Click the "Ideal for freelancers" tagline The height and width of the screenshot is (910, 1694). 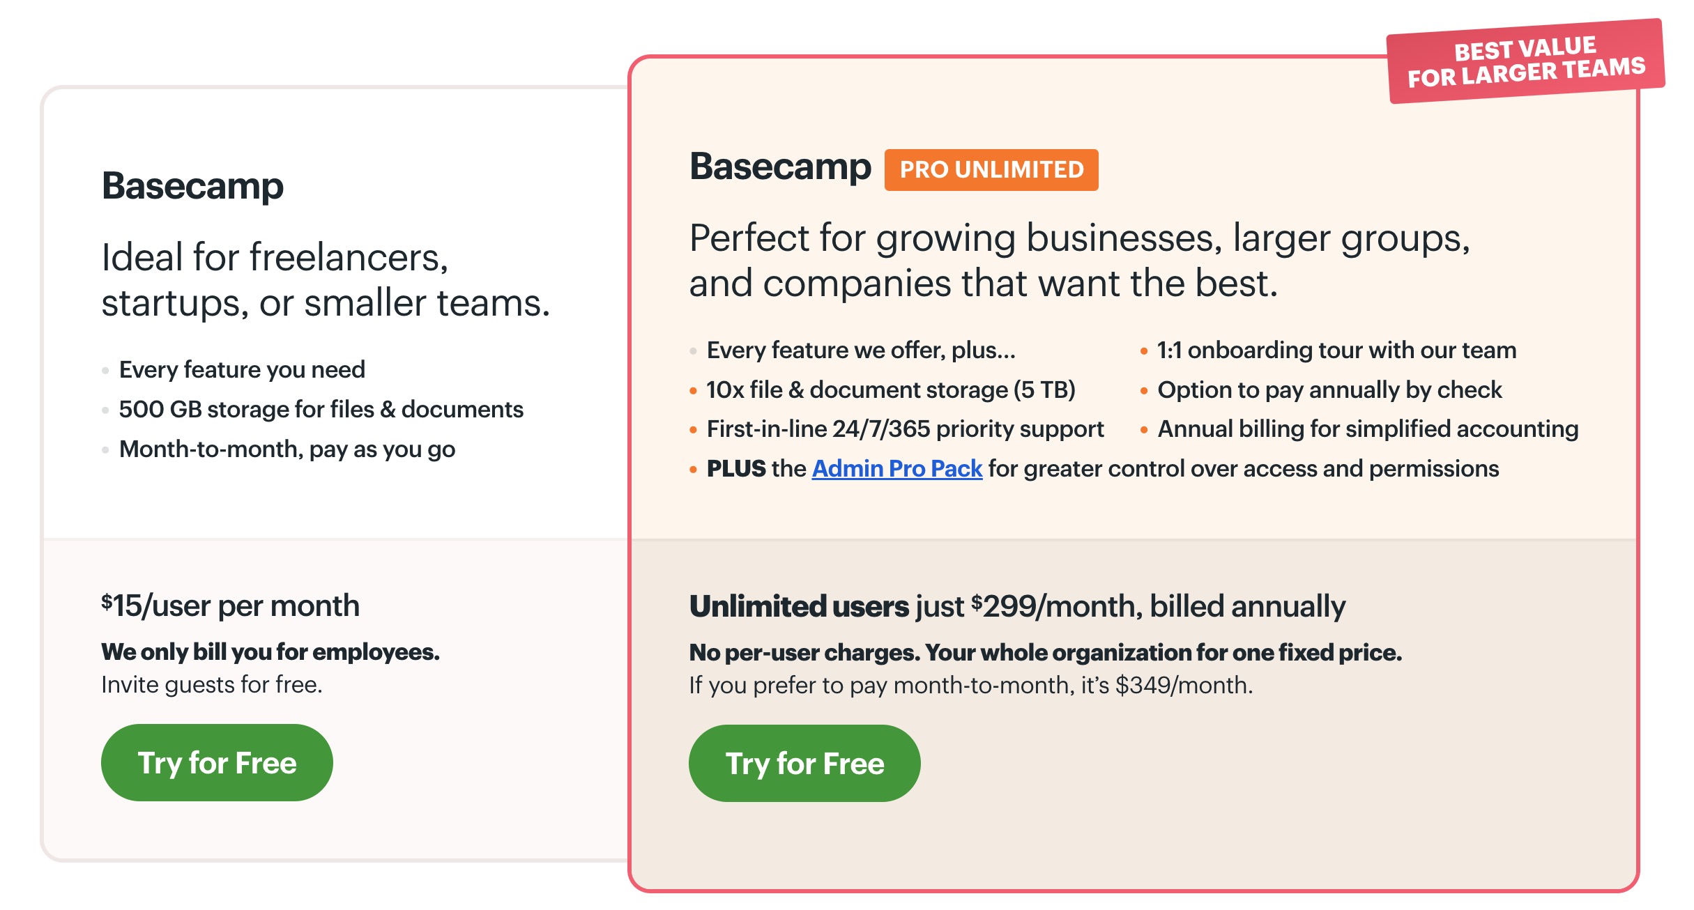(326, 280)
